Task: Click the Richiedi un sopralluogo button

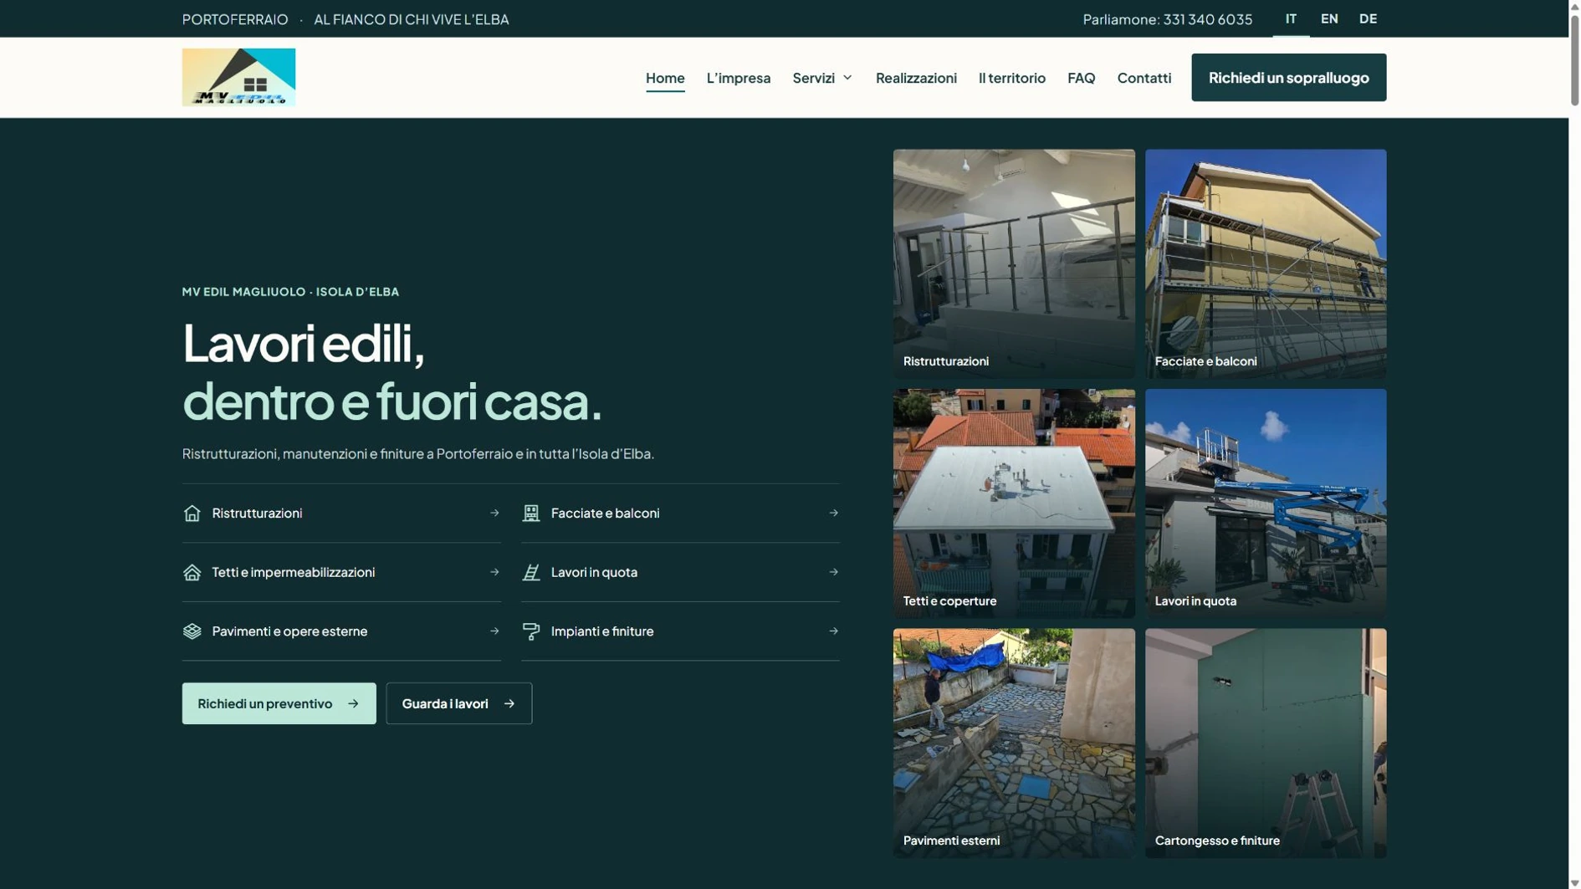Action: point(1288,78)
